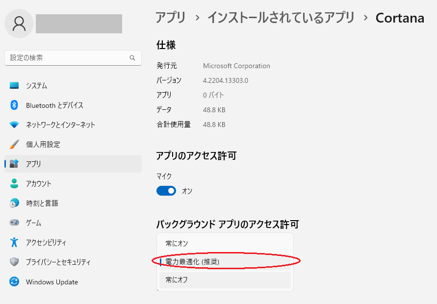Click the バージョン label
Image resolution: width=437 pixels, height=304 pixels.
169,80
